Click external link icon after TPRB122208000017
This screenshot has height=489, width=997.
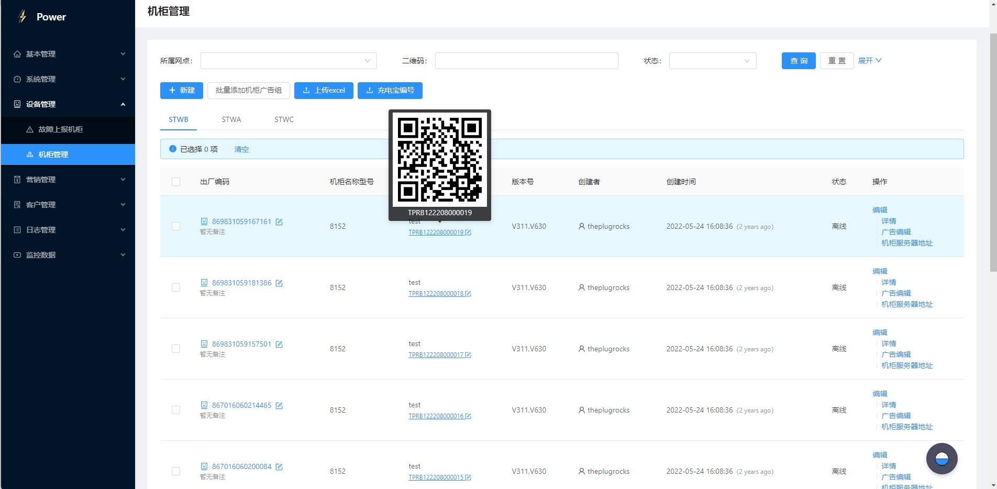468,355
